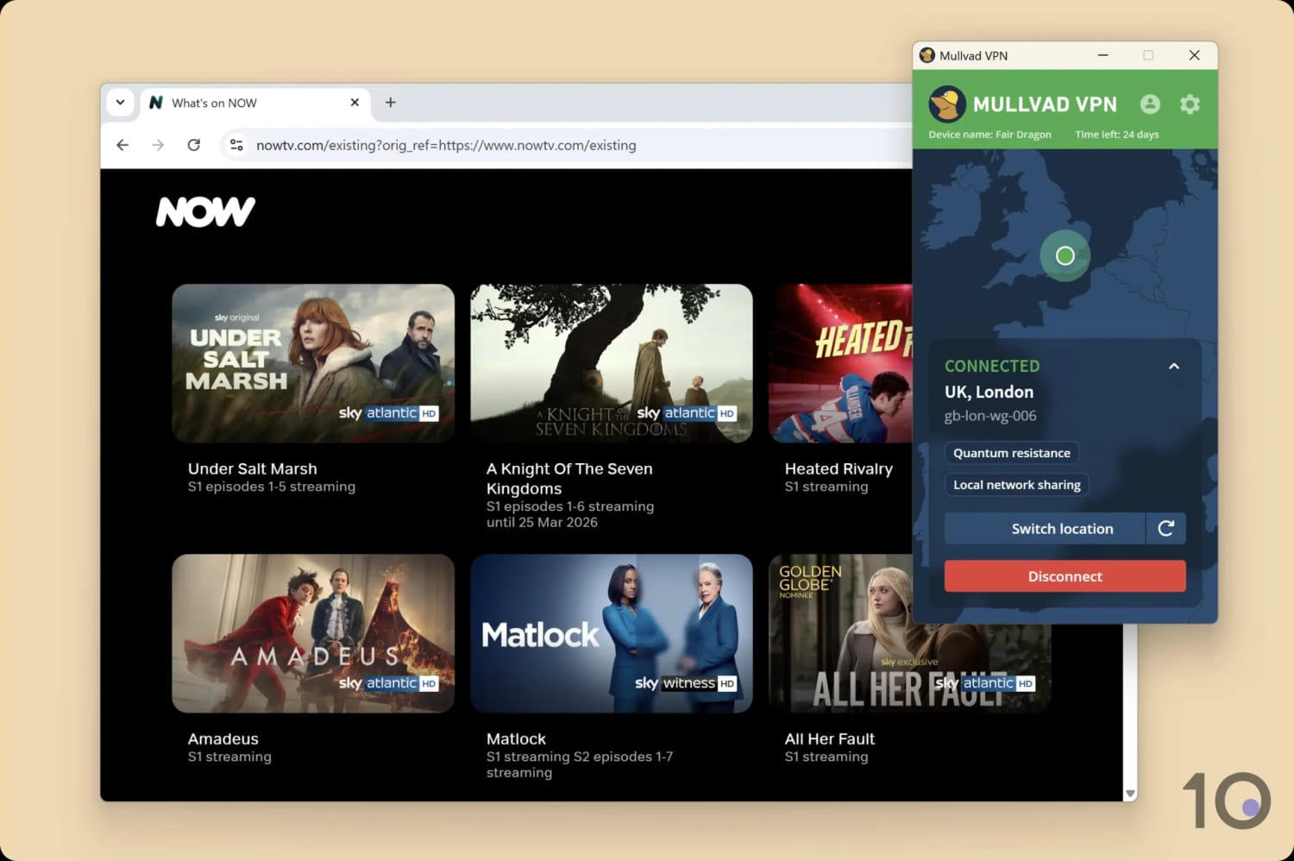1294x861 pixels.
Task: Click the browser forward arrow
Action: [x=158, y=145]
